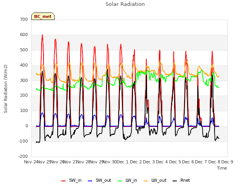Click the Solar Radiation chart title
251x188 pixels.
(x=125, y=4)
